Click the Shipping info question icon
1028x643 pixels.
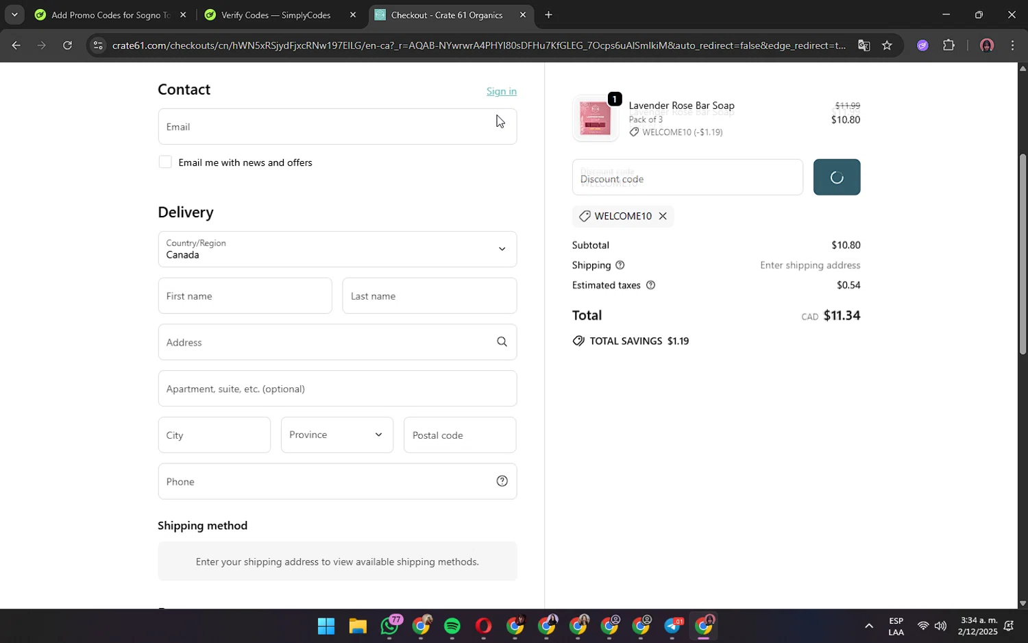coord(620,265)
